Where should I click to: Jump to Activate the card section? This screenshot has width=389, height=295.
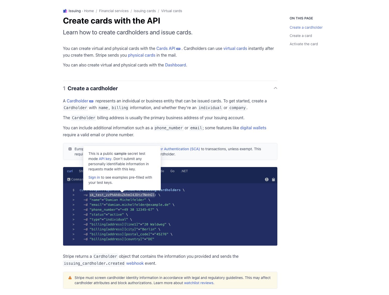click(304, 44)
